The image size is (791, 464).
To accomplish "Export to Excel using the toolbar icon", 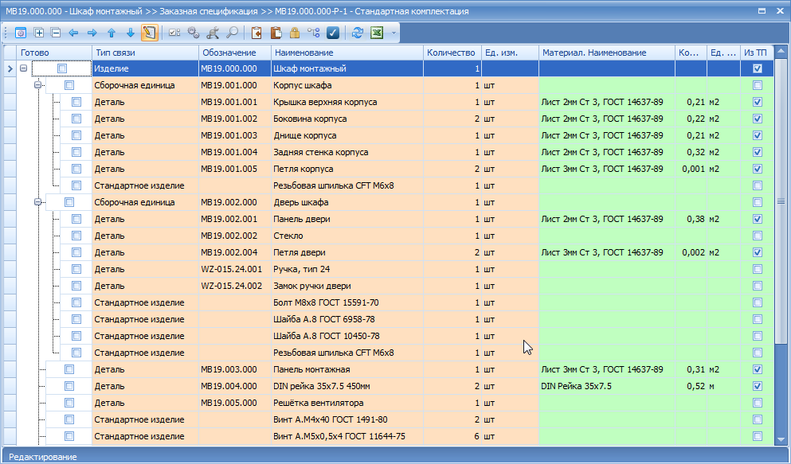I will (x=377, y=33).
